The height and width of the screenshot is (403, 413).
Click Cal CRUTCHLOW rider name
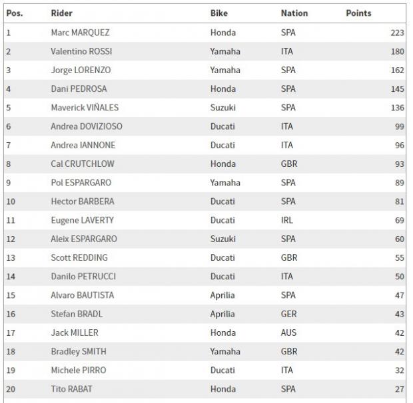(83, 164)
